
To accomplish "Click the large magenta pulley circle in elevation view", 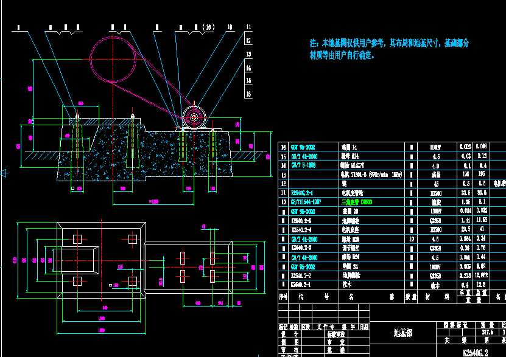I will coord(113,59).
